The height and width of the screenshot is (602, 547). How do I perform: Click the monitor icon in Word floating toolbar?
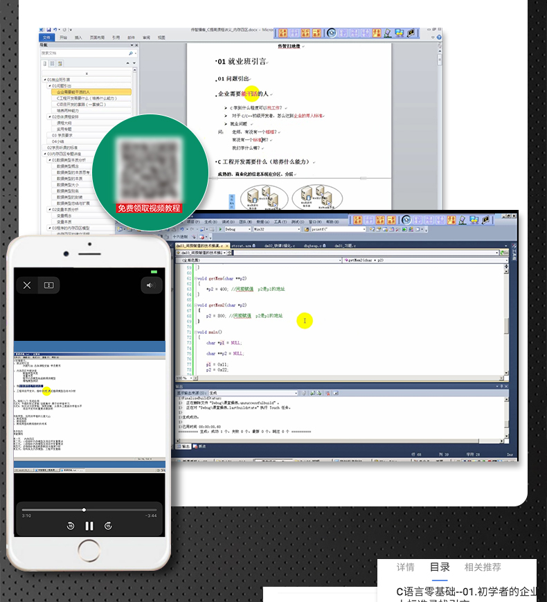pos(400,33)
